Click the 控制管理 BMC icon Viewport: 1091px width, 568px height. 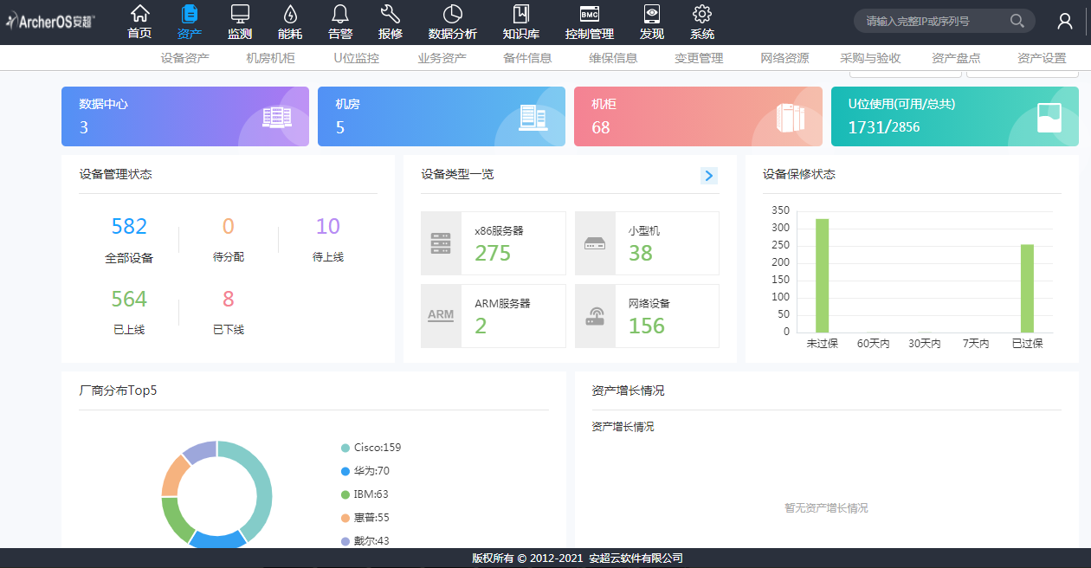click(590, 14)
